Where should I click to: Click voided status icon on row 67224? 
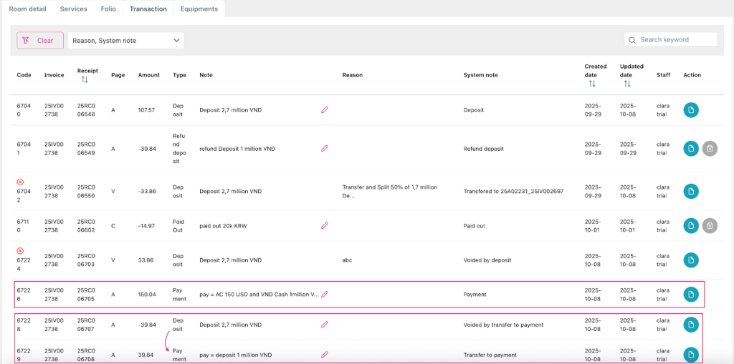[x=20, y=251]
